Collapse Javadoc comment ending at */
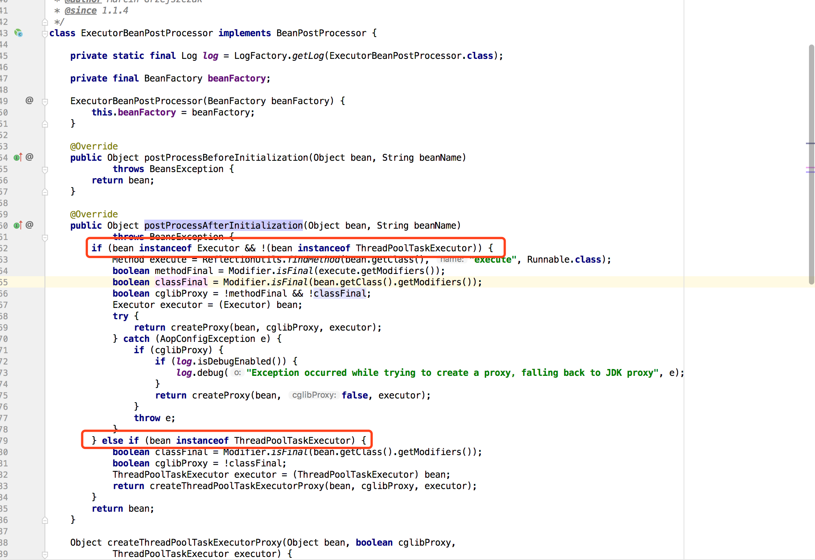 coord(45,22)
